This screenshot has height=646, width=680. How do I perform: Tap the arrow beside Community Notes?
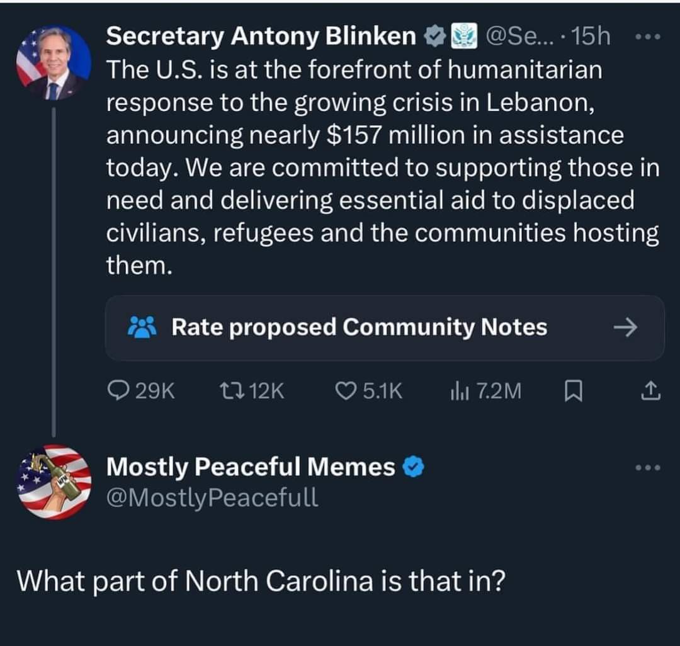point(625,327)
